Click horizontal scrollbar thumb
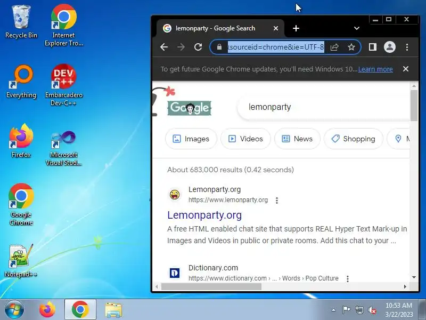The width and height of the screenshot is (426, 320). pyautogui.click(x=211, y=286)
